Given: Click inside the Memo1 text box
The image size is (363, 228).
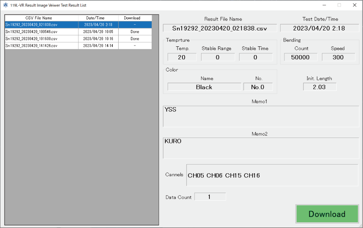Looking at the screenshot, I should point(261,116).
